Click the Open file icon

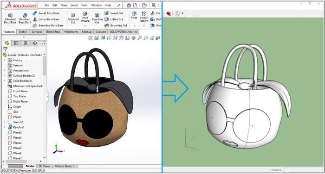144,5
